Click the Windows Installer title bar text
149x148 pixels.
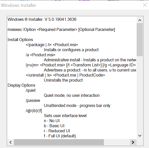tap(18, 5)
